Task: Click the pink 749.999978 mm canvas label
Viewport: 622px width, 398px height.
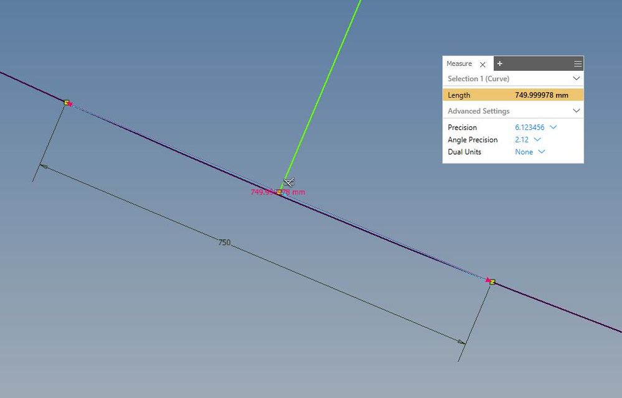Action: tap(278, 192)
